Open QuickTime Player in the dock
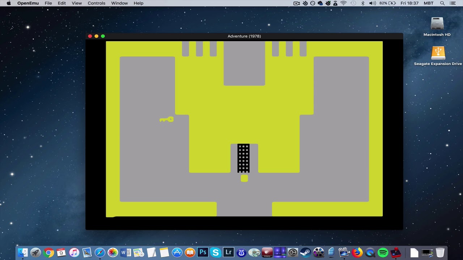 [x=370, y=252]
